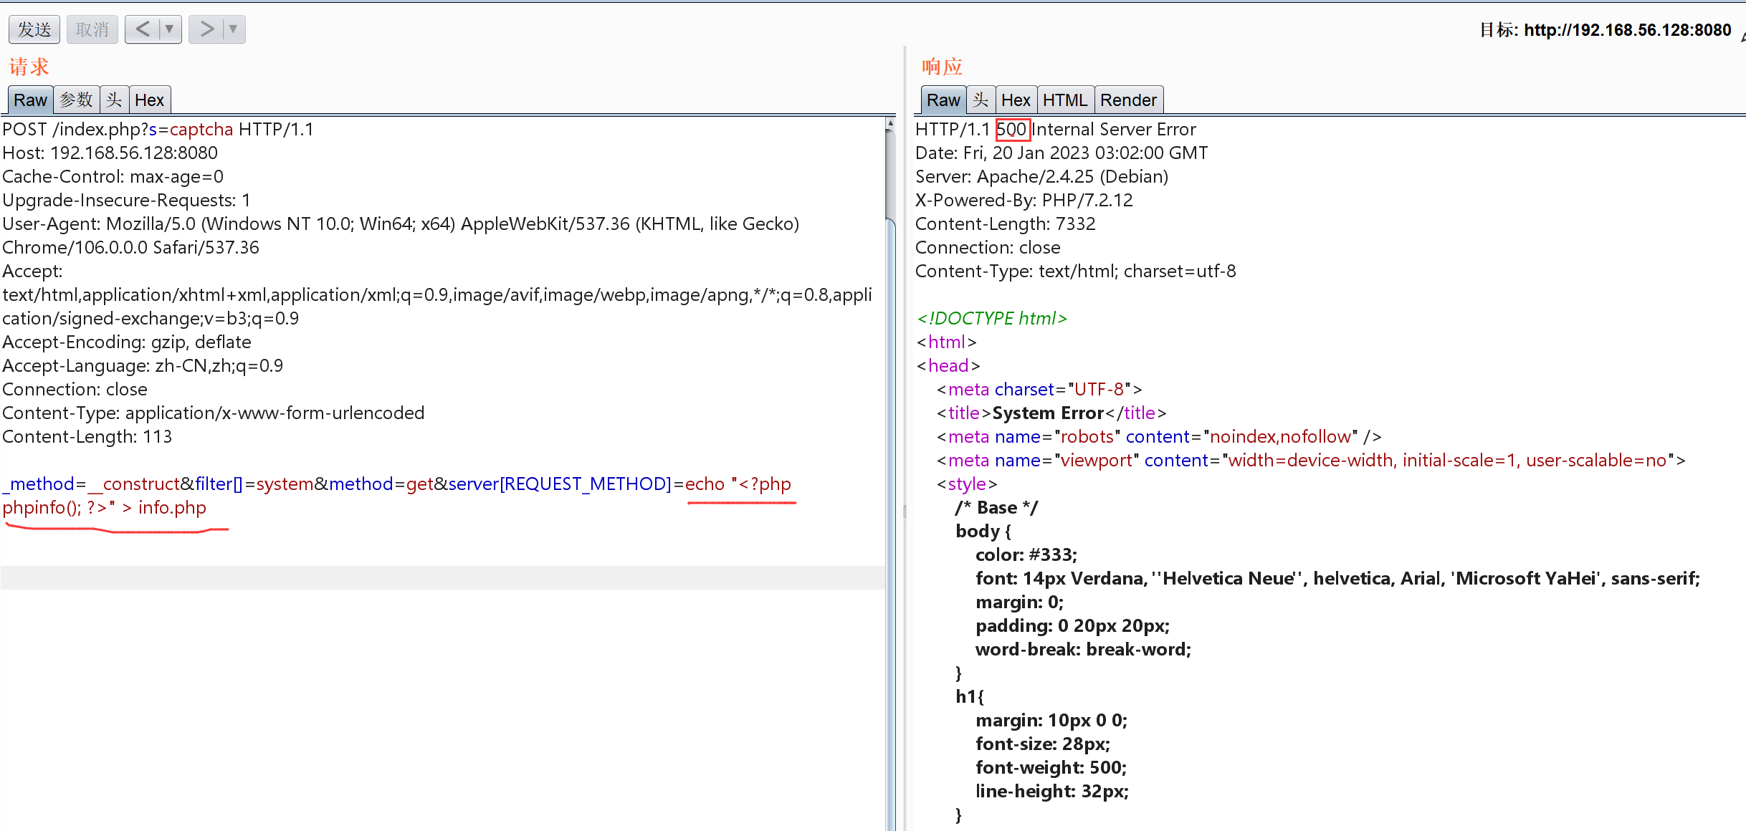Click the 取消 (Cancel) button
The width and height of the screenshot is (1746, 831).
92,29
